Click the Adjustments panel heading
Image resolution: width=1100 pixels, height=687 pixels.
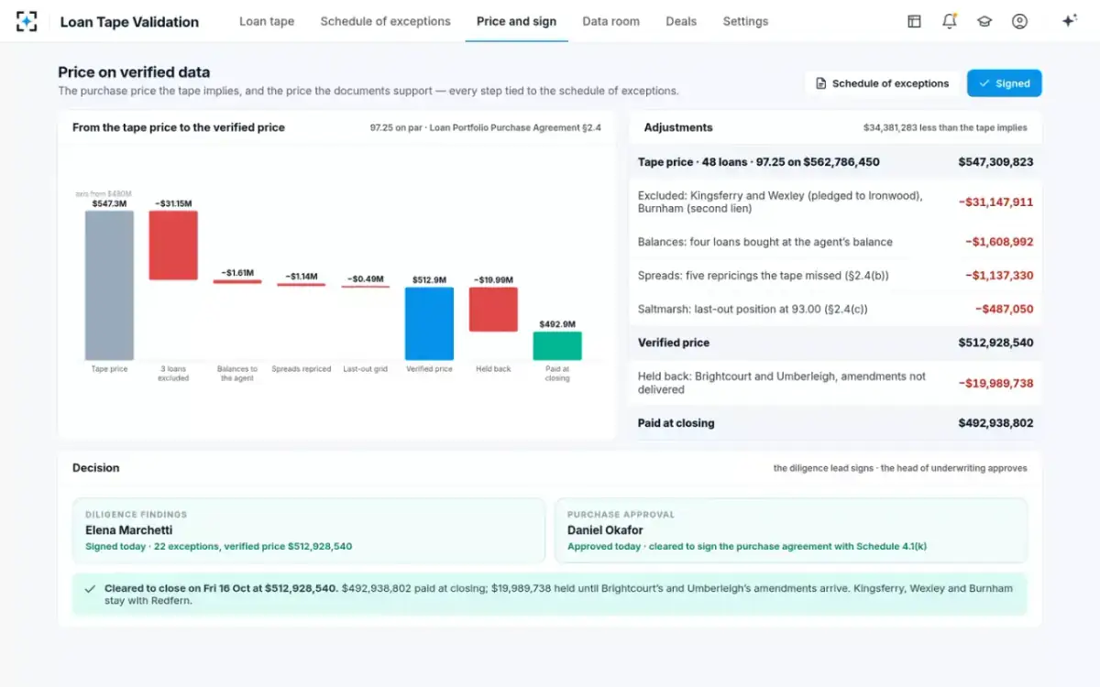(678, 127)
